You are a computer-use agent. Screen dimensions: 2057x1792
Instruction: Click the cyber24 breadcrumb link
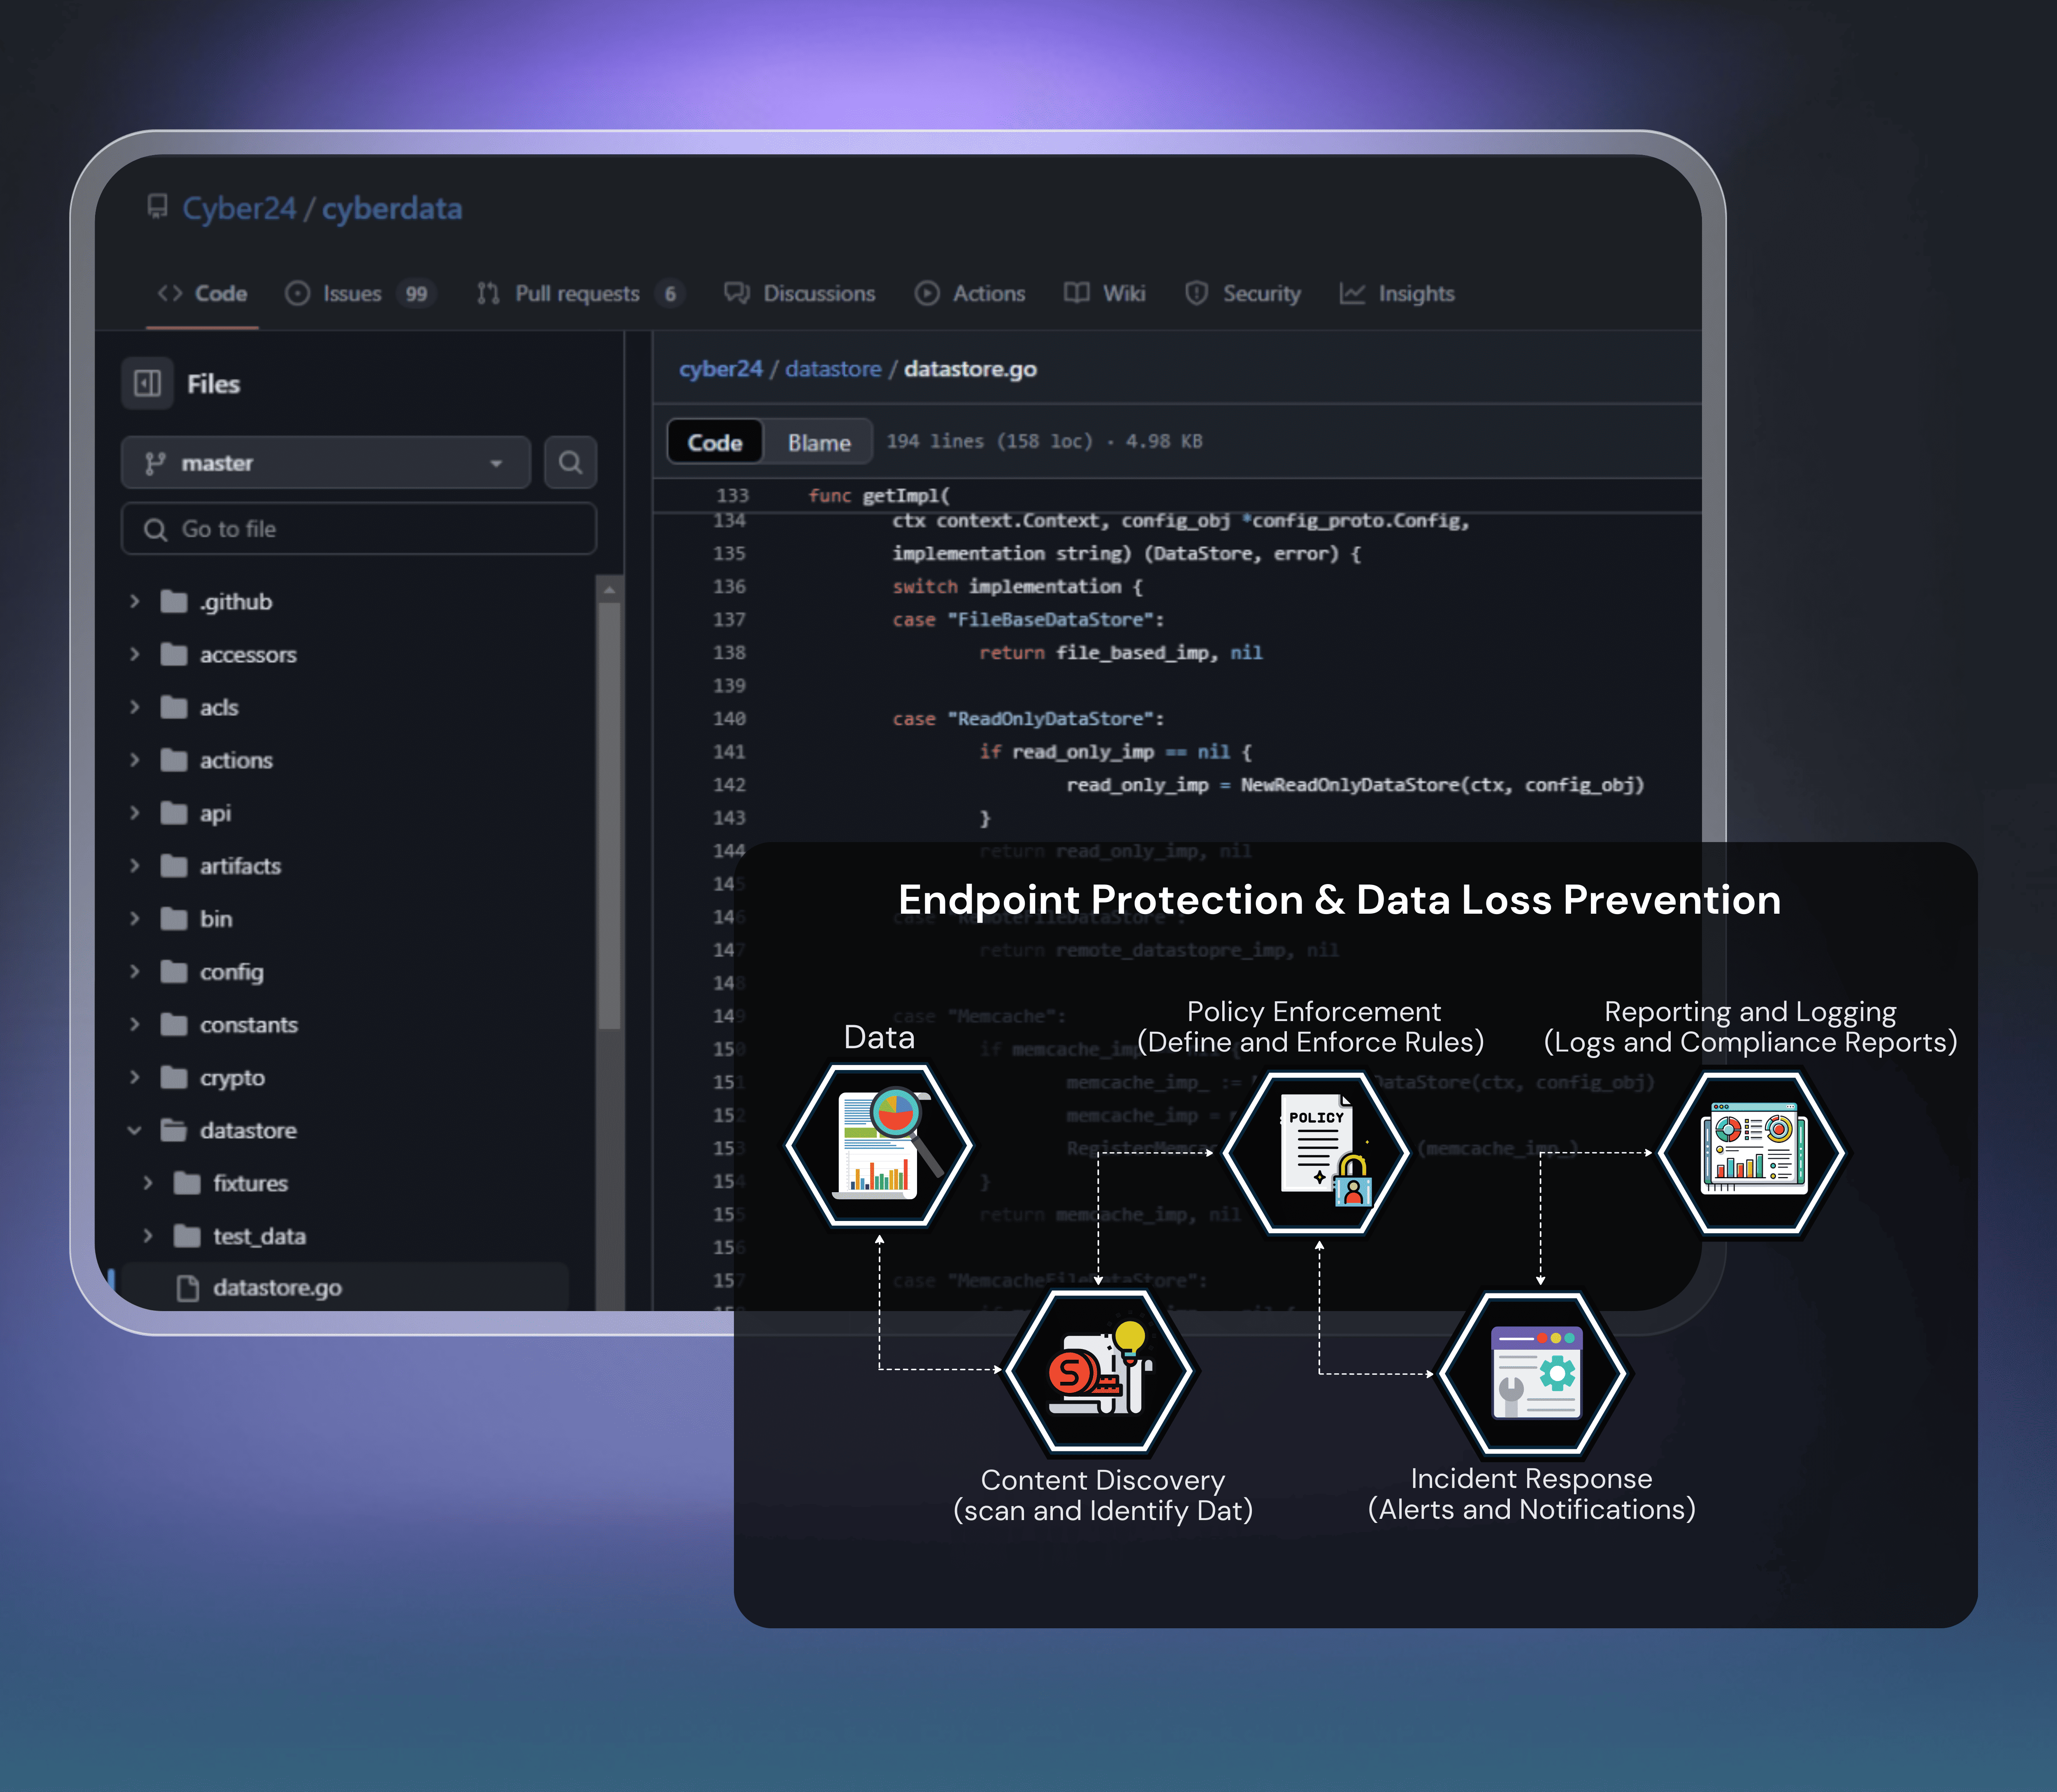[x=721, y=368]
